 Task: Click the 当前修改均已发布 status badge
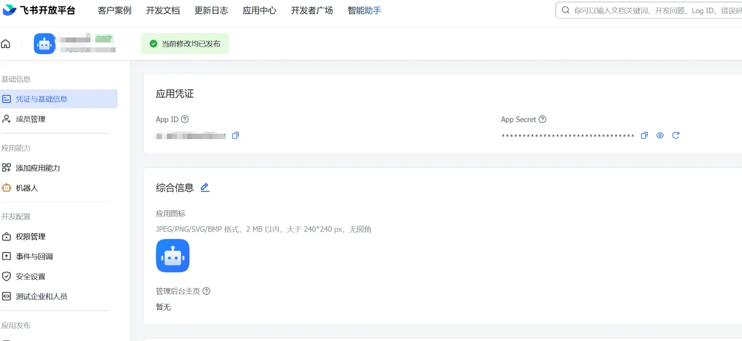(x=185, y=44)
